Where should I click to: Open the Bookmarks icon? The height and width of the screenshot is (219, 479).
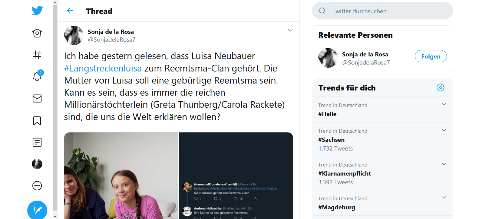tap(37, 121)
